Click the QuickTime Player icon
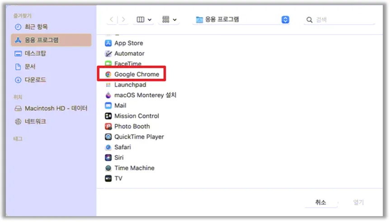Viewport: 390px width, 222px height. pos(108,137)
